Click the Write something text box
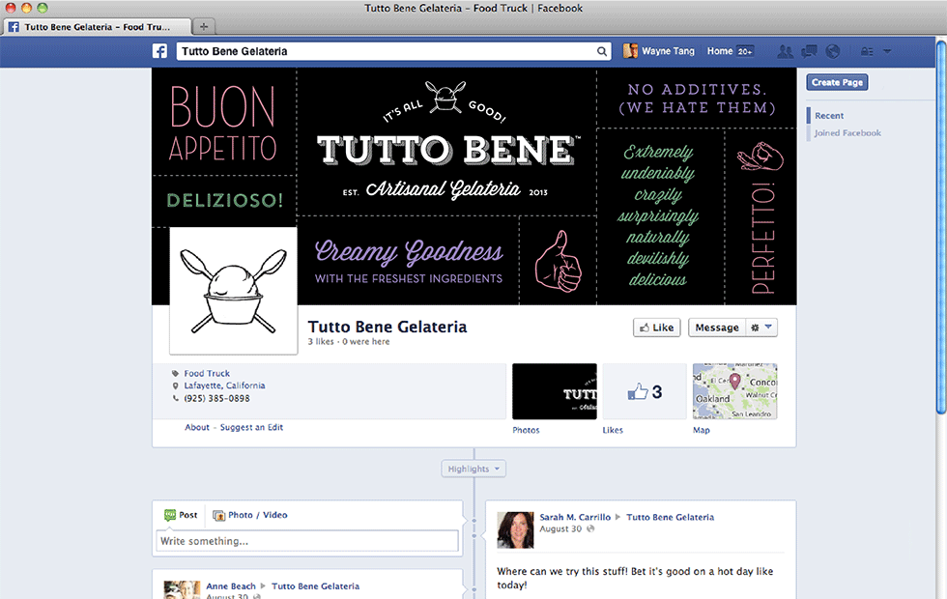The width and height of the screenshot is (947, 599). click(x=307, y=541)
